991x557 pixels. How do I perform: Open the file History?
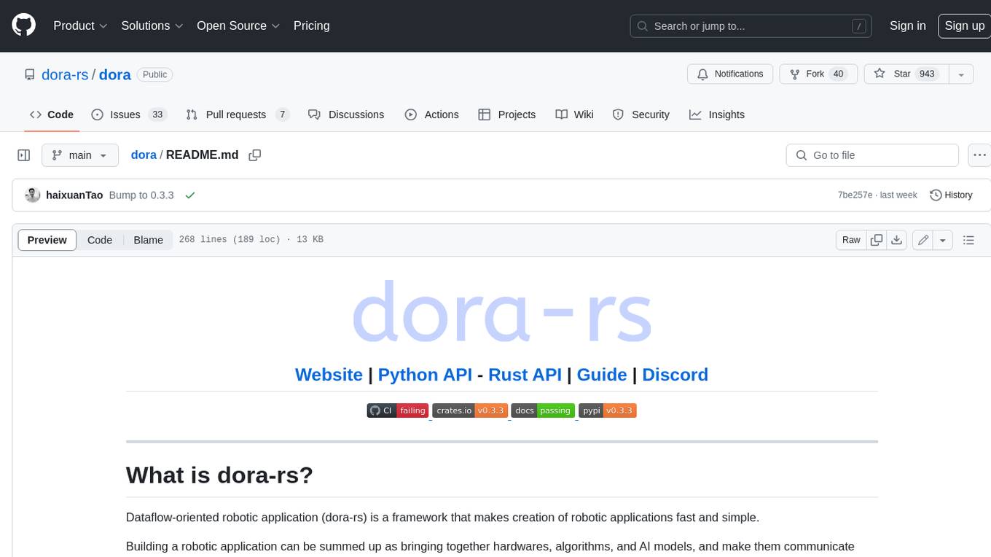[951, 195]
